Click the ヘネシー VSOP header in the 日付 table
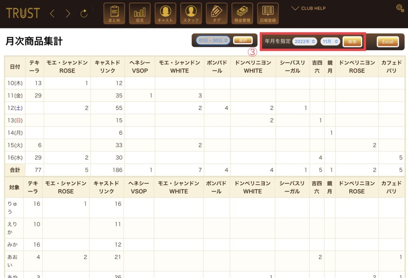The width and height of the screenshot is (408, 278). [x=140, y=67]
